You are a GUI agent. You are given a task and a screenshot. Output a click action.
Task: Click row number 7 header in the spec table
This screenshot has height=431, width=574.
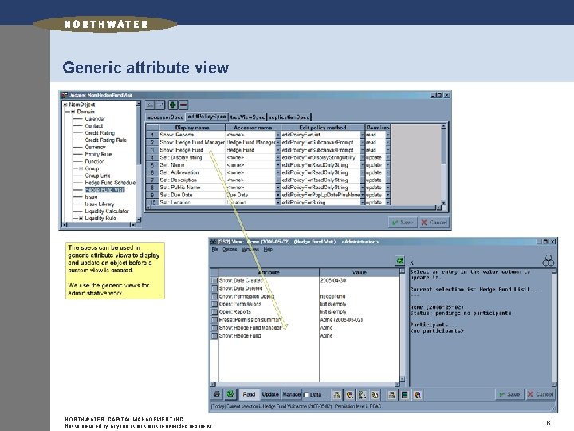pyautogui.click(x=152, y=180)
